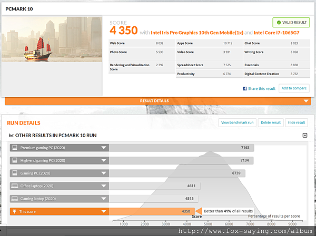The width and height of the screenshot is (316, 236).
Task: Click Share this result link
Action: [x=262, y=88]
